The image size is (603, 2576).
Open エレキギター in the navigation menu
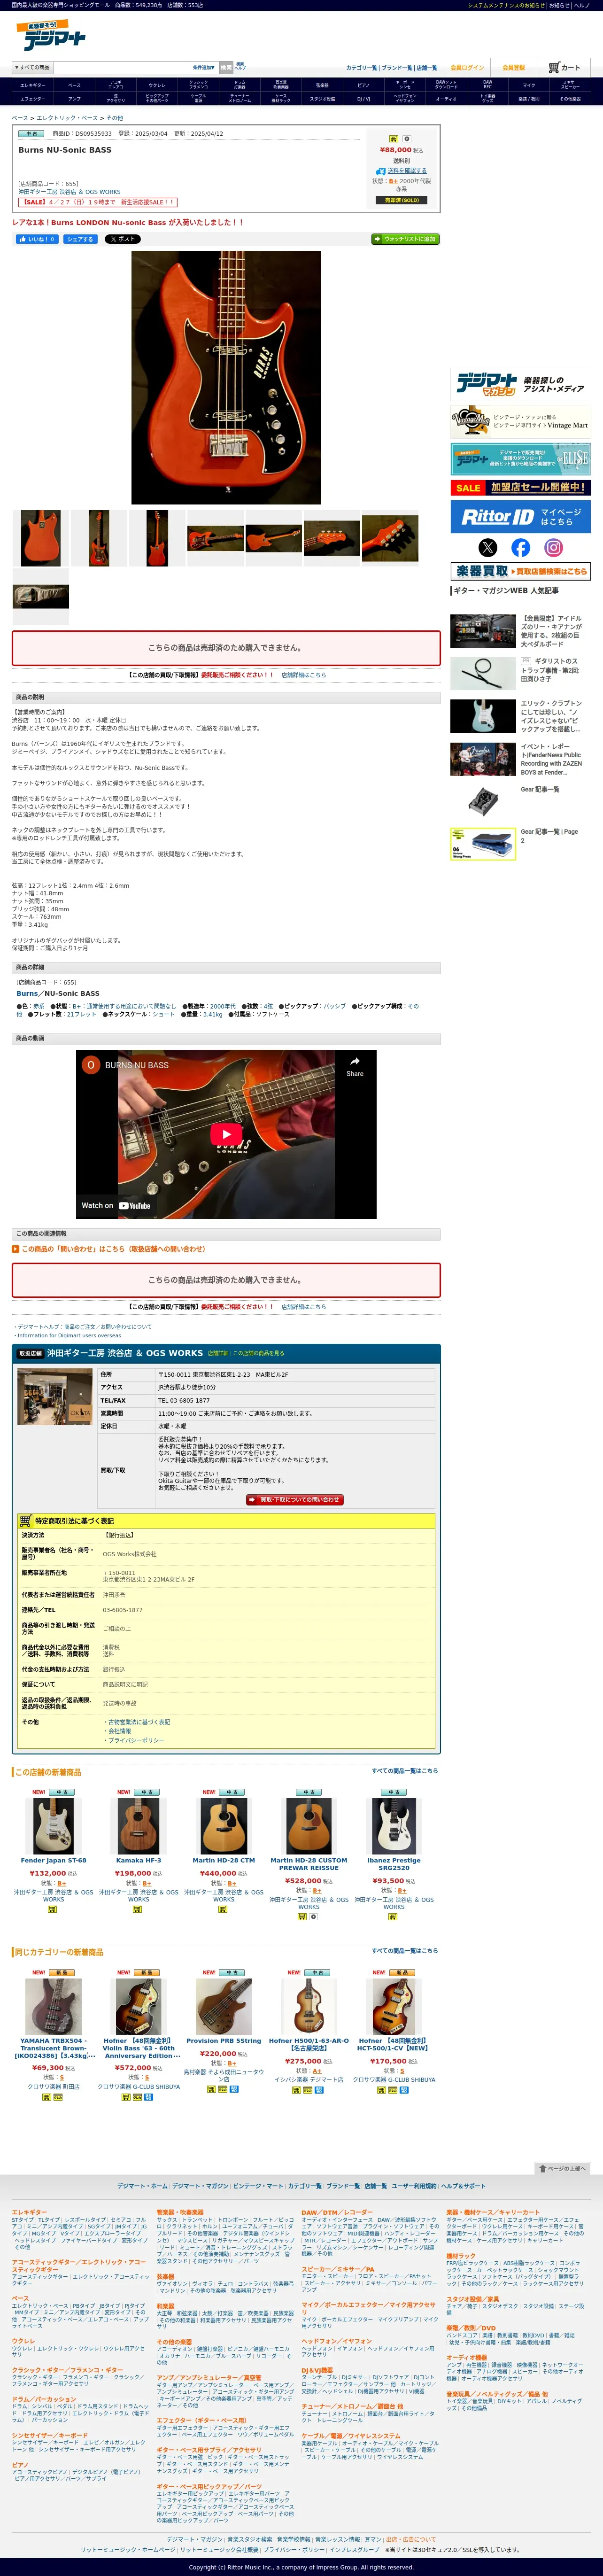pos(33,85)
